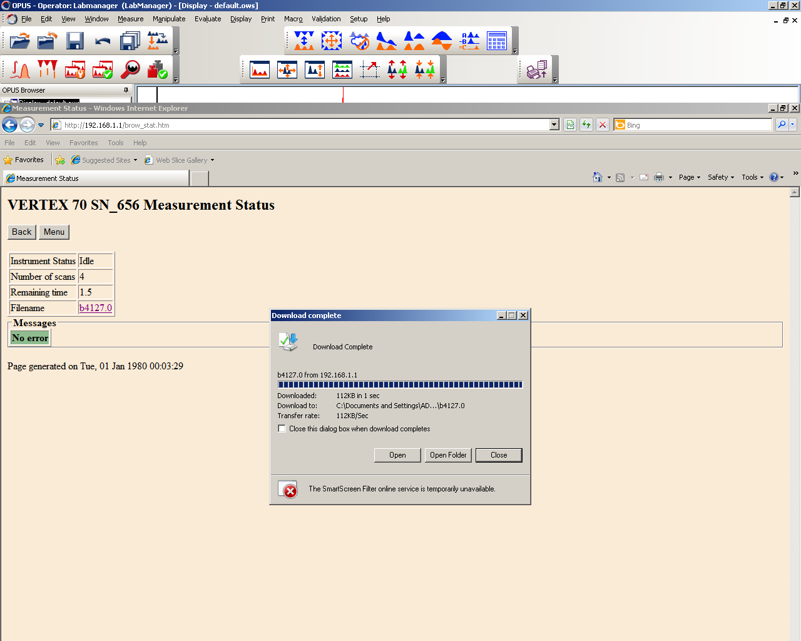Click the blue-orange baseline correction icon

pos(387,41)
